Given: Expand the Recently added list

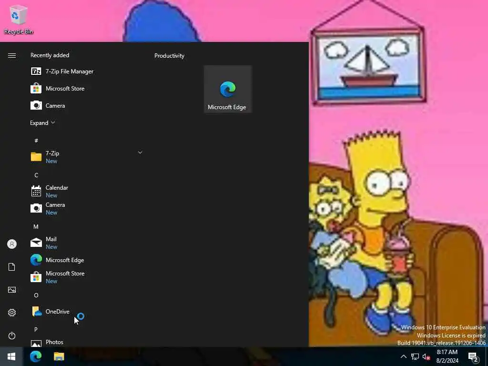Looking at the screenshot, I should point(42,122).
